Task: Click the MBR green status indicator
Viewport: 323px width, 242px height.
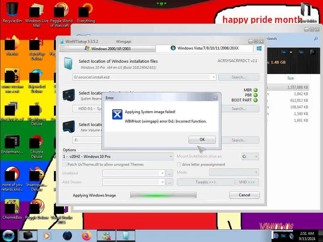Action: (255, 90)
